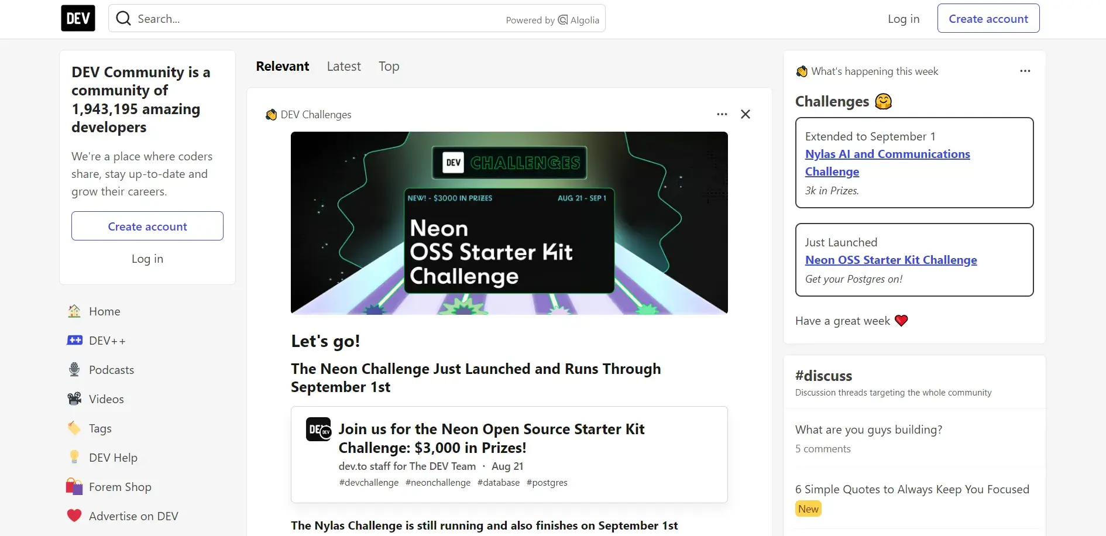This screenshot has width=1106, height=536.
Task: Click Create account button in header
Action: [988, 18]
